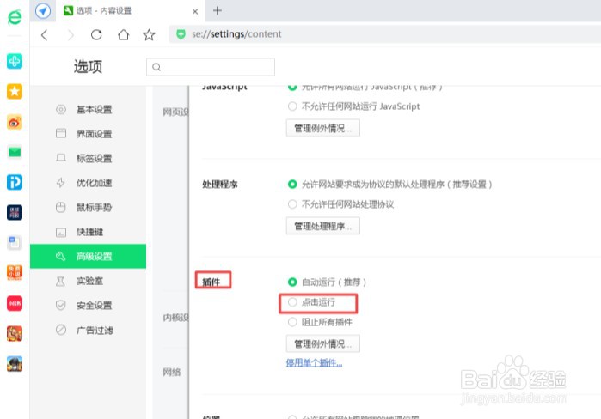This screenshot has height=419, width=601.
Task: Click 网络 section label behind dialog
Action: (x=171, y=372)
